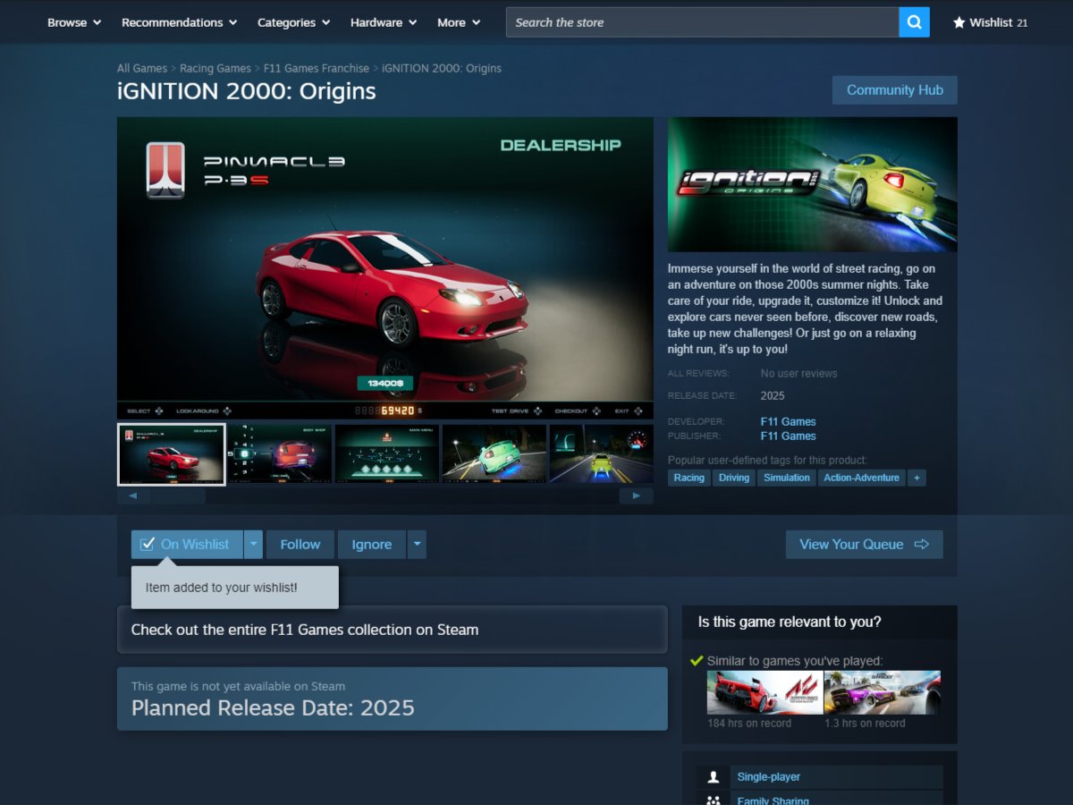Open the 1.3 hrs similar game thumbnail
This screenshot has width=1073, height=805.
pos(883,692)
